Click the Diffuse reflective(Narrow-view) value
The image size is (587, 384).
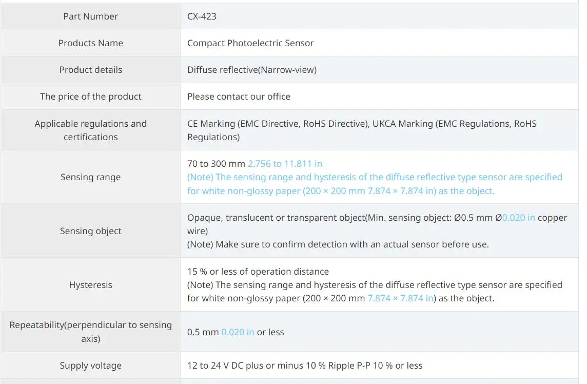coord(251,70)
